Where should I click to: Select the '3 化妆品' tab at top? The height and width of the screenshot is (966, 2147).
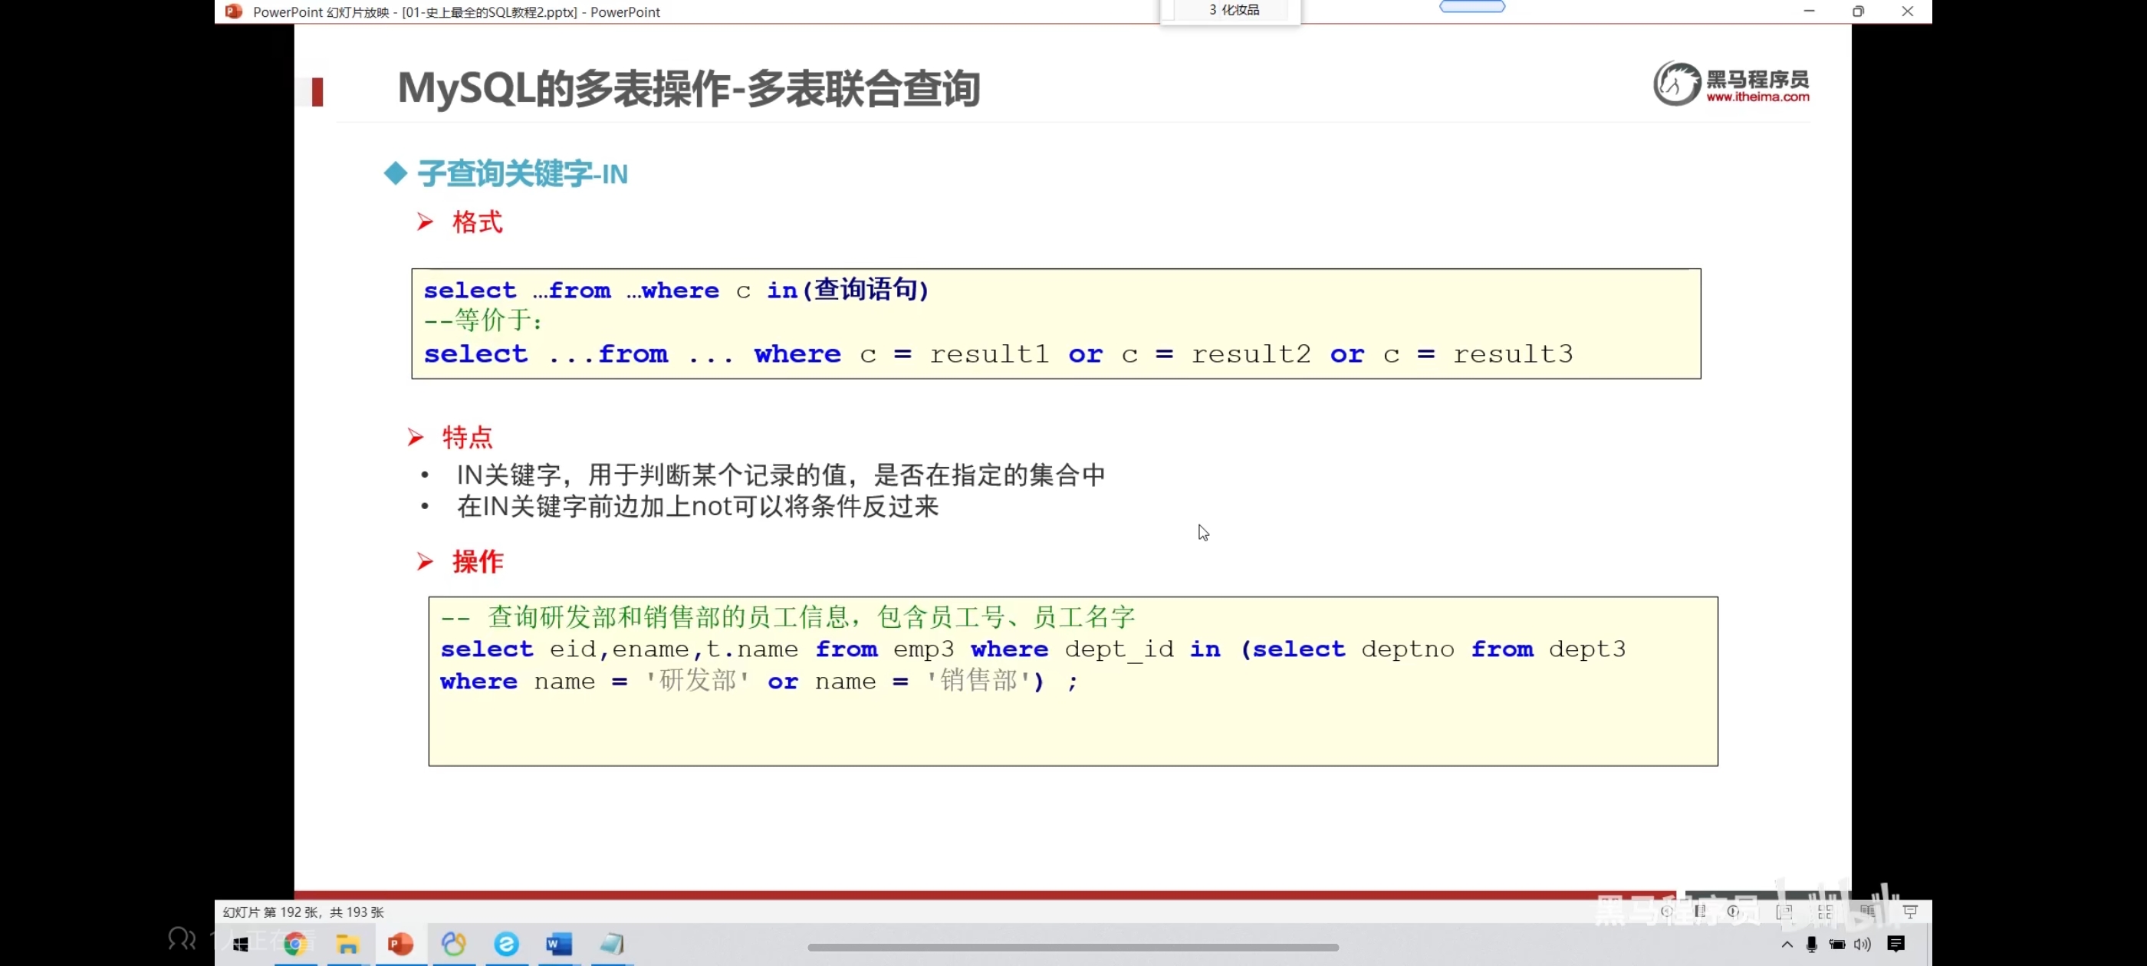click(x=1234, y=10)
